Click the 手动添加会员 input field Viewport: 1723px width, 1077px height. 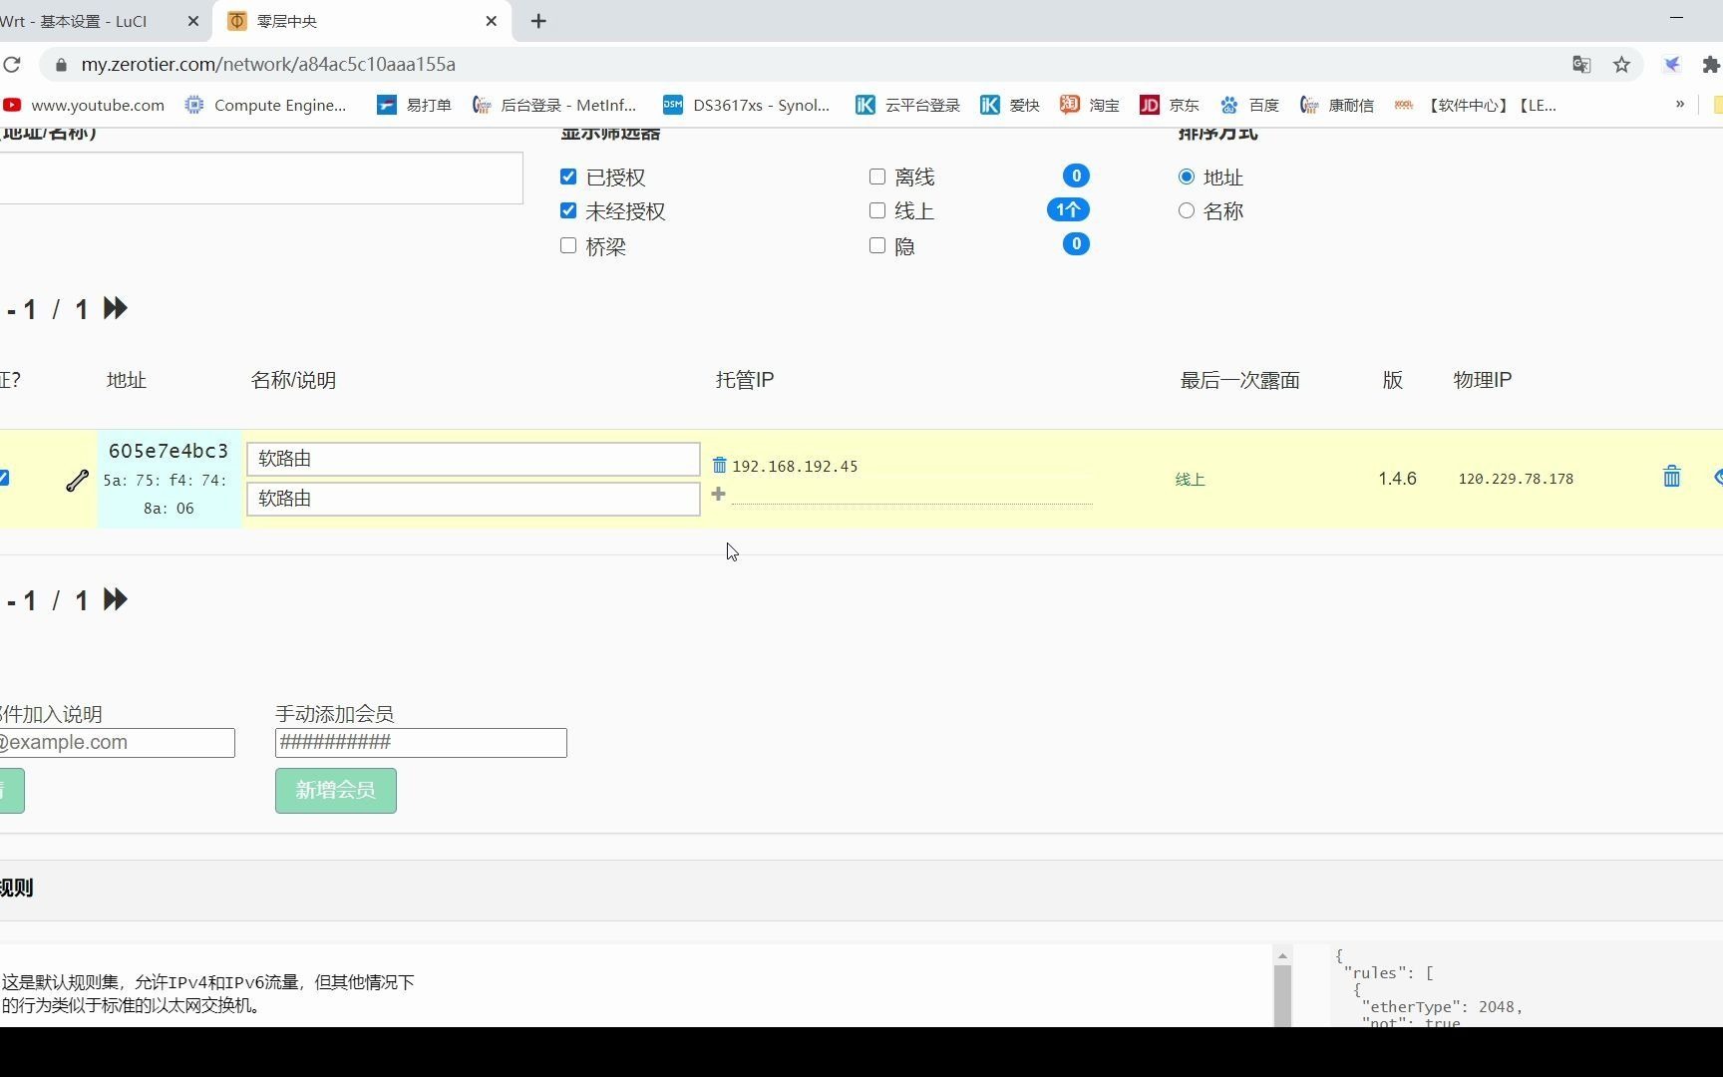pyautogui.click(x=421, y=743)
